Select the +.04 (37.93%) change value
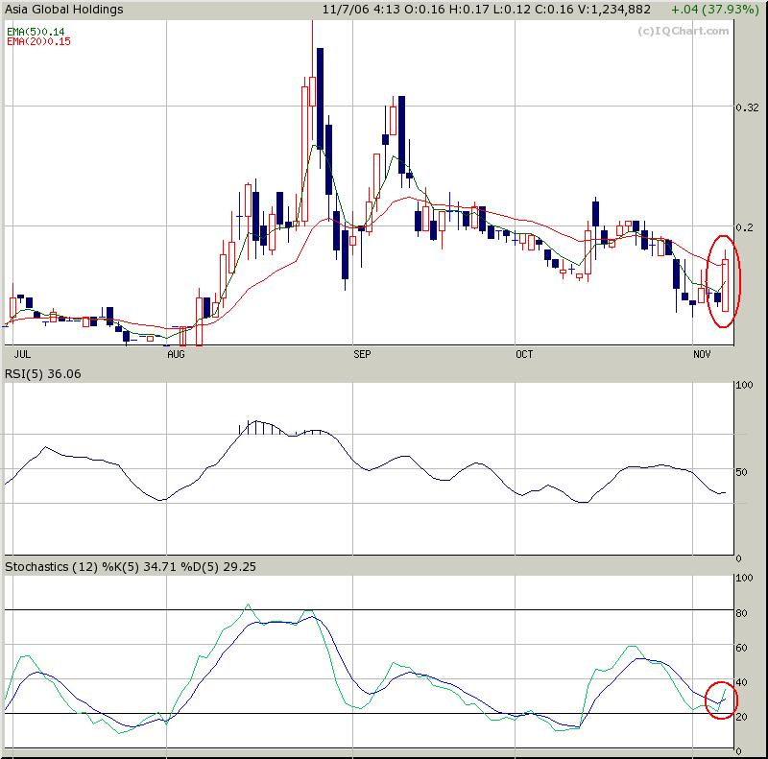Viewport: 768px width, 759px height. [711, 10]
